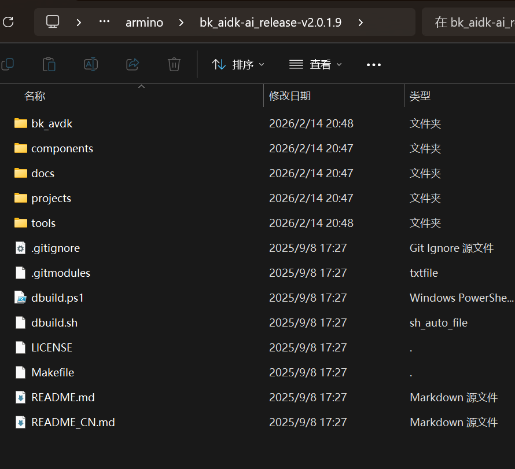
Task: Click the Windows PowerShe... type cell
Action: (x=461, y=298)
